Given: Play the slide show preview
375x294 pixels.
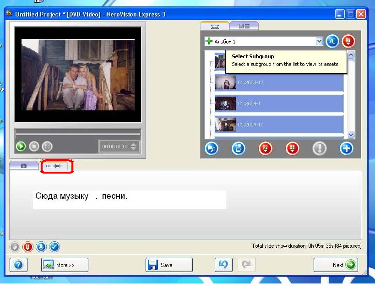Looking at the screenshot, I should click(x=21, y=146).
